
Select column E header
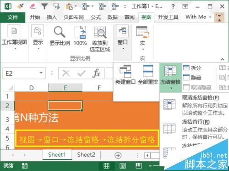(x=65, y=88)
